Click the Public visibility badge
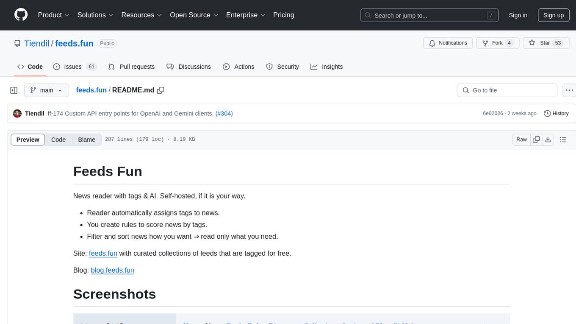The image size is (576, 324). [x=107, y=43]
